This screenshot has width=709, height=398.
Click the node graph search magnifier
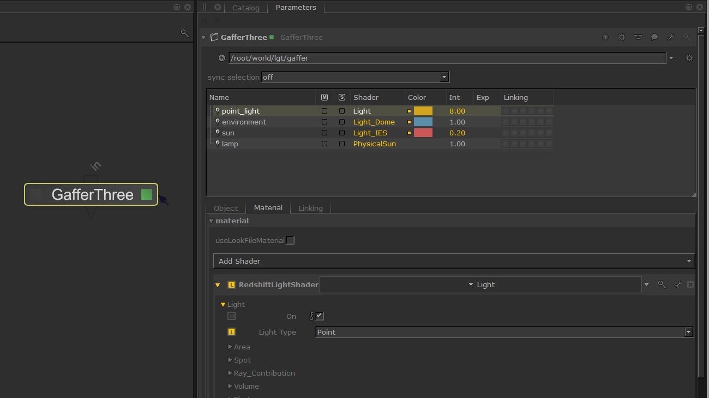point(184,33)
